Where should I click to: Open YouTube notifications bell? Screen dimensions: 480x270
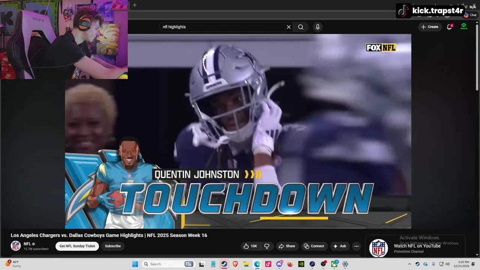pyautogui.click(x=449, y=27)
